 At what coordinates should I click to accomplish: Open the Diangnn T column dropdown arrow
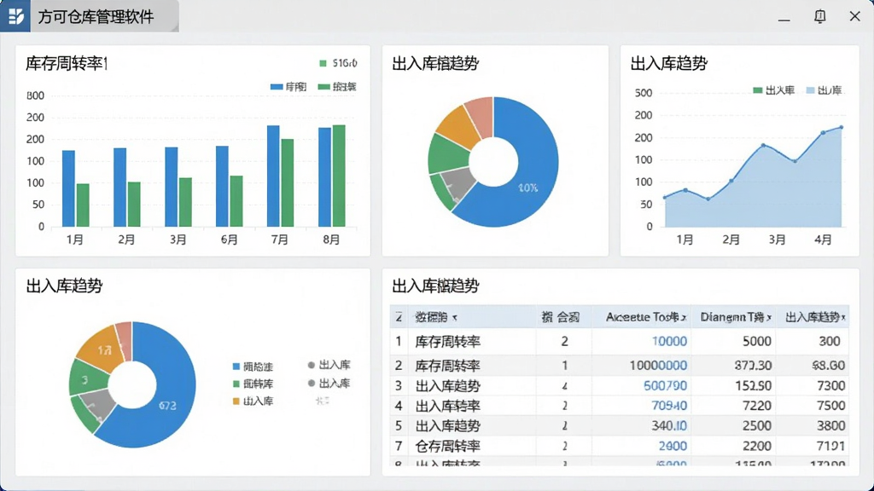coord(769,318)
